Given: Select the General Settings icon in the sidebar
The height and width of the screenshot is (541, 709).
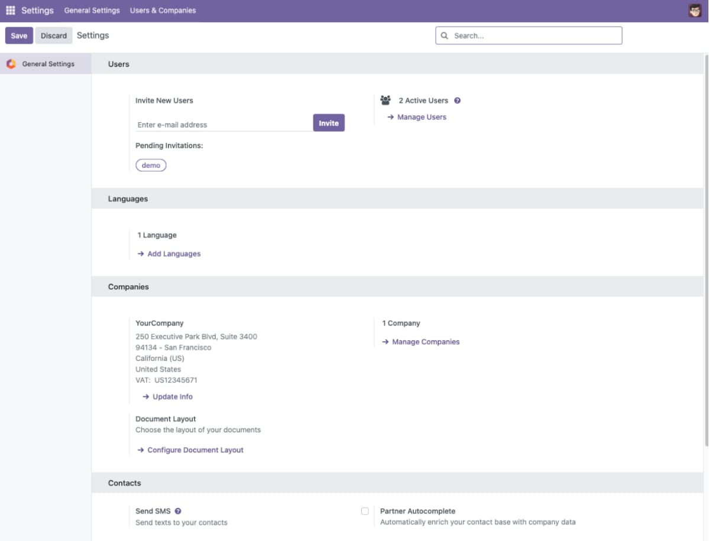Looking at the screenshot, I should 11,64.
